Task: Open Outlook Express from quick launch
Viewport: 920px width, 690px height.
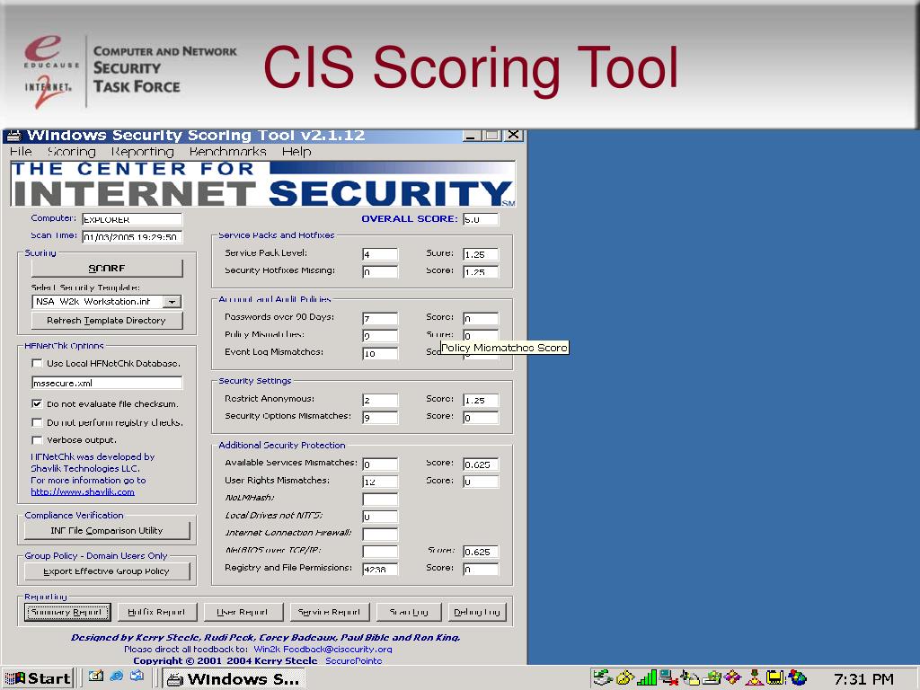Action: [137, 676]
